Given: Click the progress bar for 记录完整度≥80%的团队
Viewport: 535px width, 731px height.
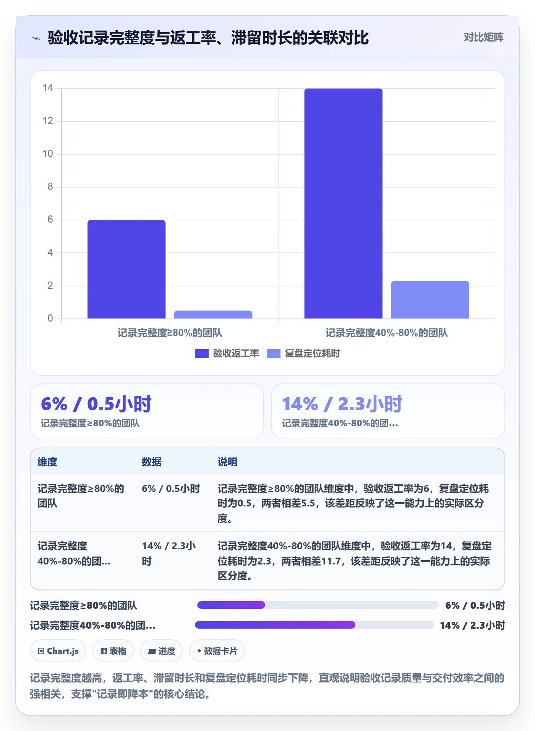Looking at the screenshot, I should [318, 605].
